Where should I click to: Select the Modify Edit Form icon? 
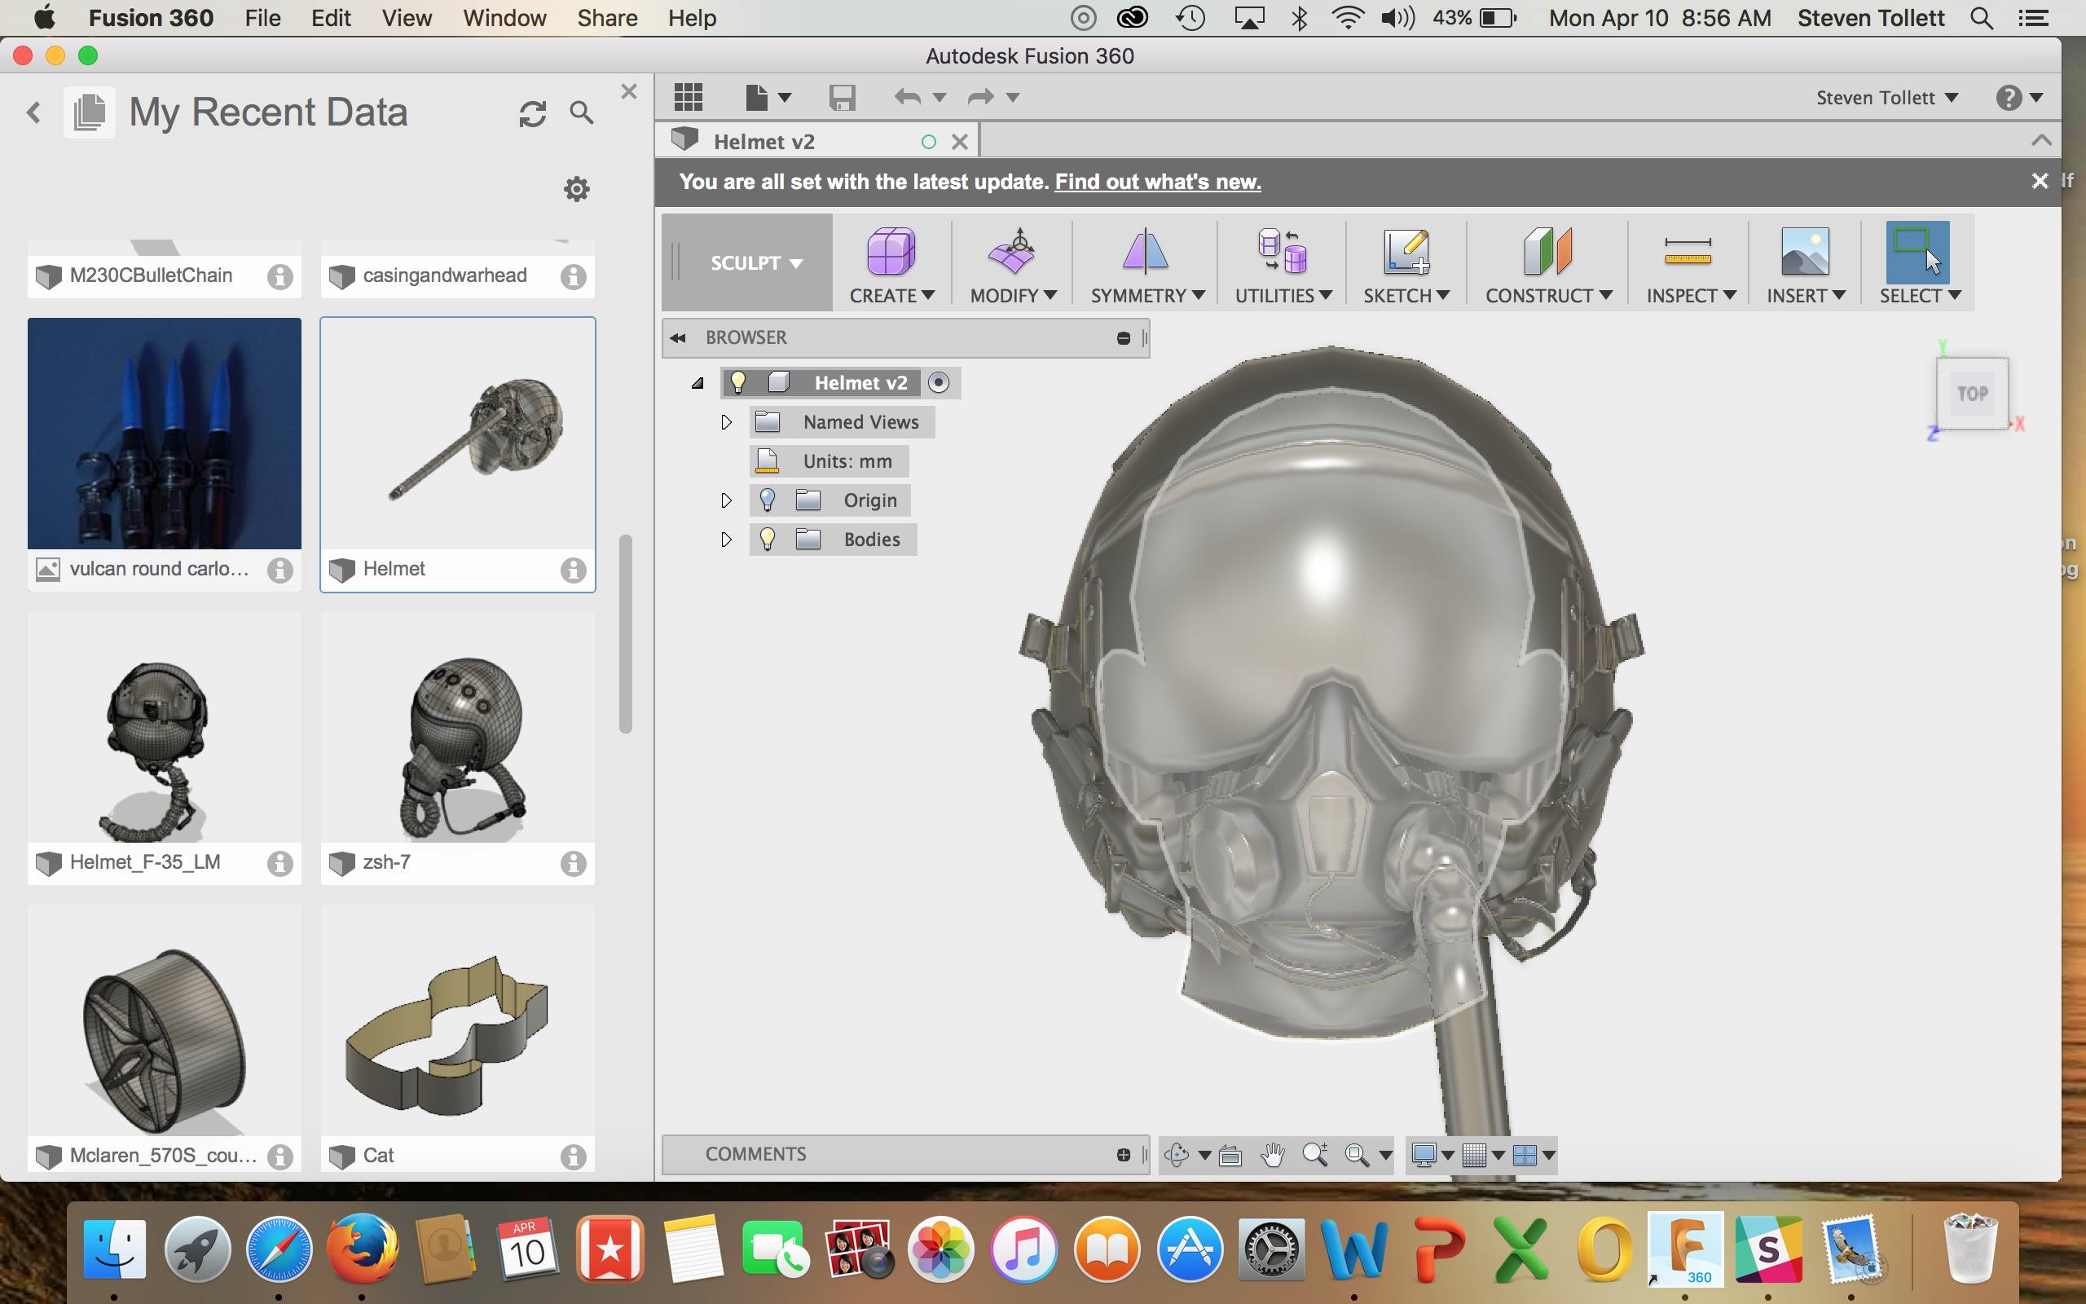(1012, 251)
